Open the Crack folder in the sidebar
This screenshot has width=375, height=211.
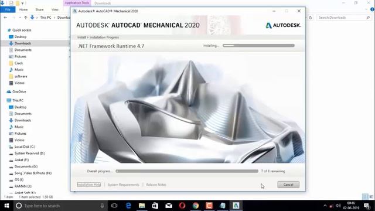(18, 63)
